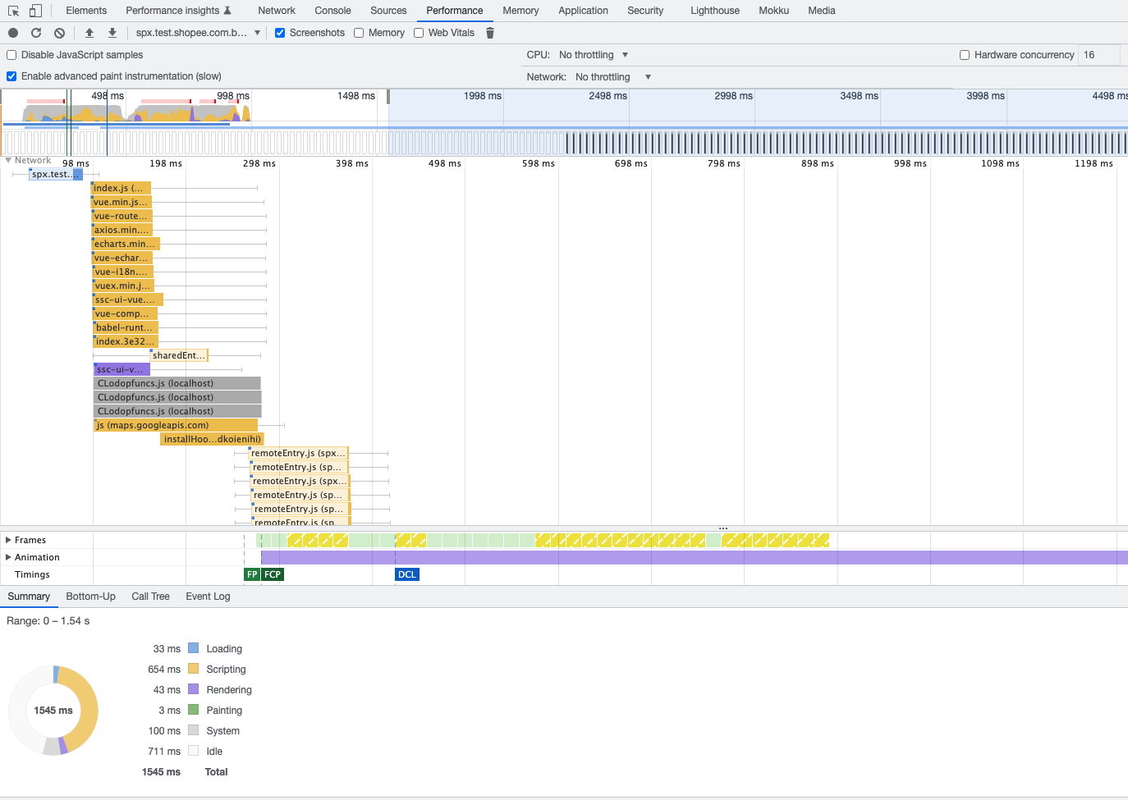Viewport: 1128px width, 800px height.
Task: Click the purple Animation track bar
Action: 694,557
